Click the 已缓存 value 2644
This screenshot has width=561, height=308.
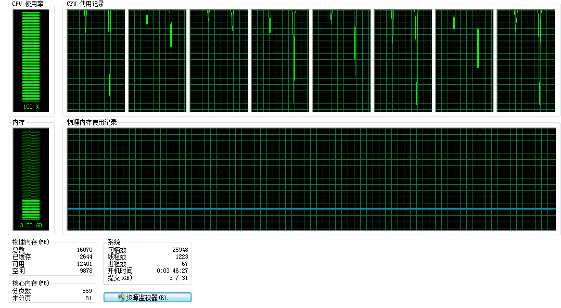tap(86, 257)
